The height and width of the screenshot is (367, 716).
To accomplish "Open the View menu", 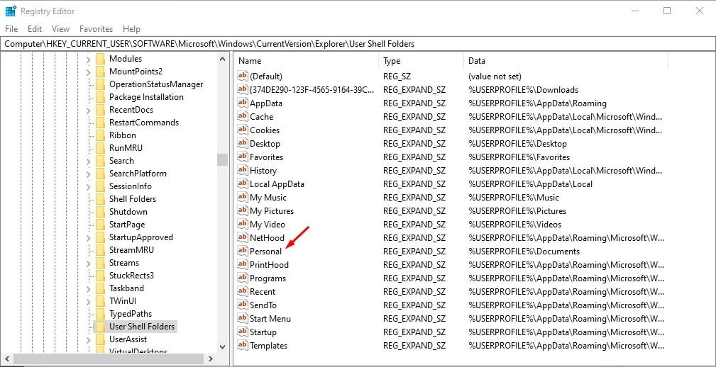I will [x=61, y=29].
